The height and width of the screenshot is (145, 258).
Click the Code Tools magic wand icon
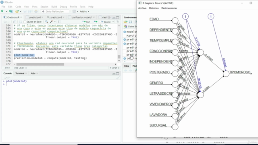click(52, 22)
